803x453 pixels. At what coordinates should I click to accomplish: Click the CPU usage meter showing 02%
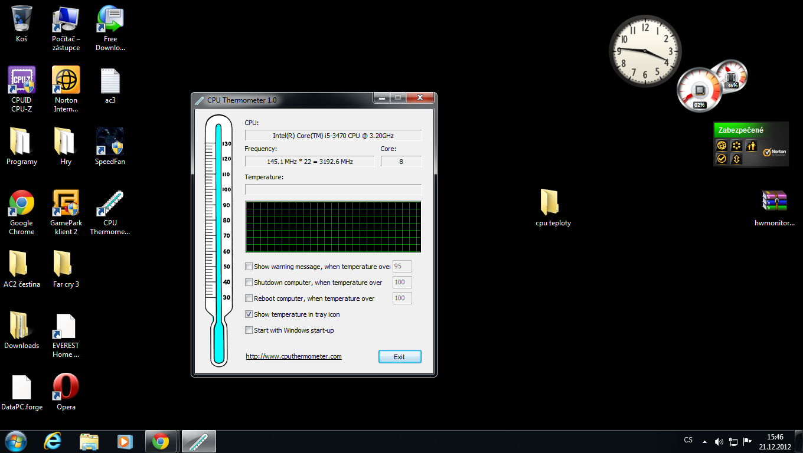700,90
